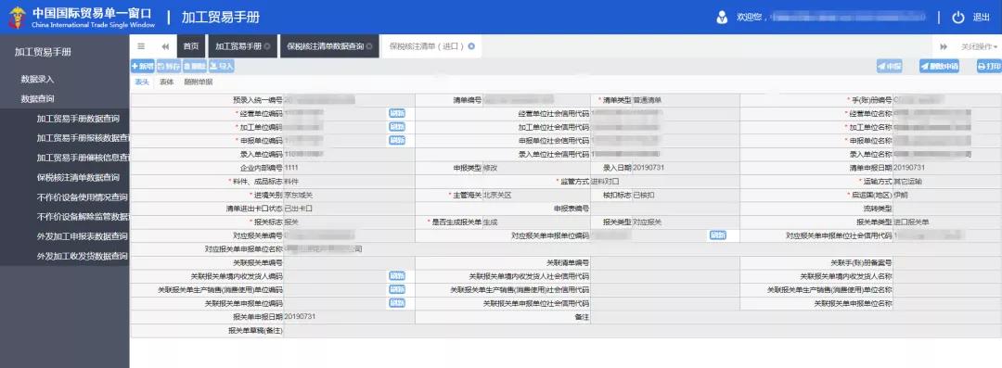Open 外发加工申报表数据查询 in sidebar
The height and width of the screenshot is (368, 1002).
[x=83, y=236]
